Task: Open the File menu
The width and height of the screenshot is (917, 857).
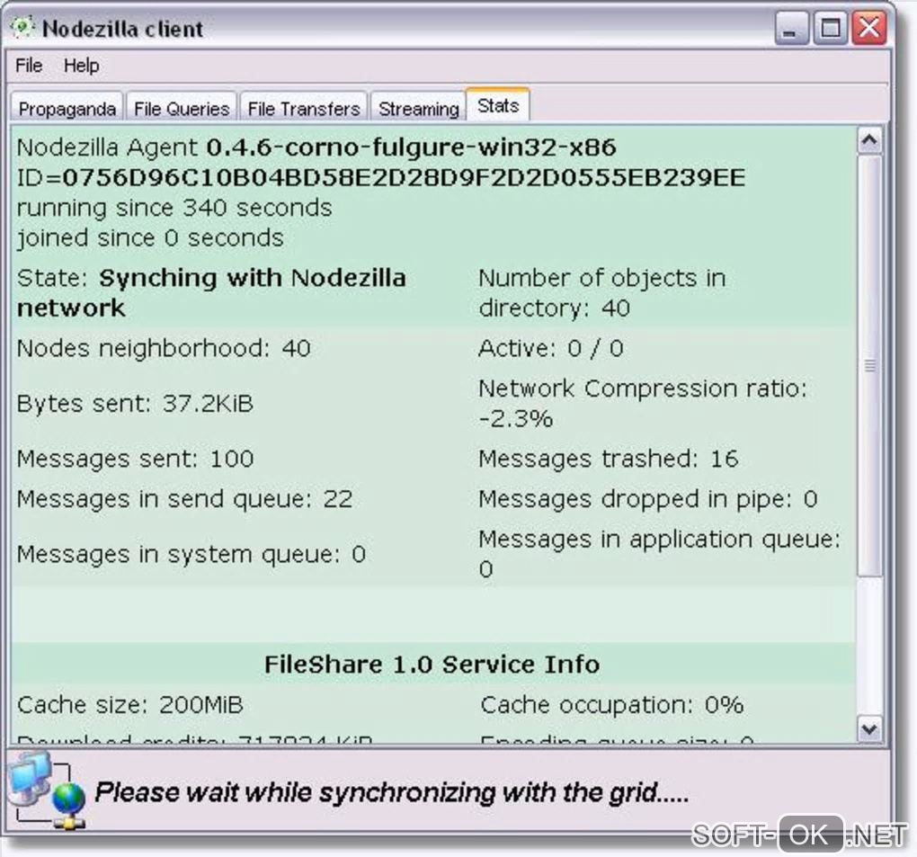Action: click(x=29, y=66)
